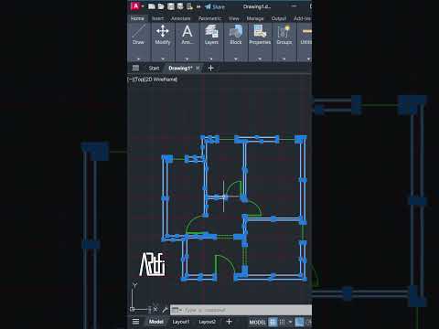
Task: Click the New drawing quick access icon
Action: click(152, 6)
